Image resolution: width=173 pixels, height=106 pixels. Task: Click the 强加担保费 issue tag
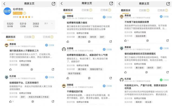click(141, 36)
